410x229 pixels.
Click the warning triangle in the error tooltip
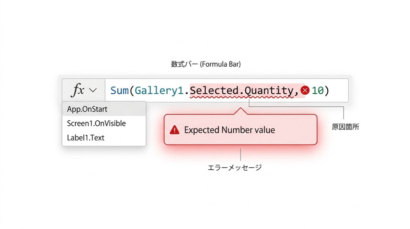coord(175,130)
